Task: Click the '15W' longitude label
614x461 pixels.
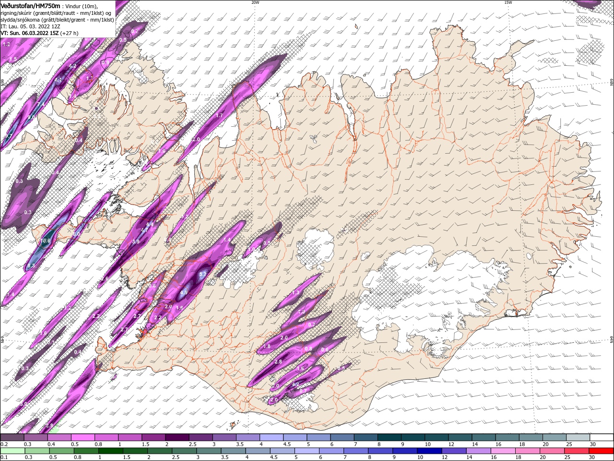Action: (508, 2)
